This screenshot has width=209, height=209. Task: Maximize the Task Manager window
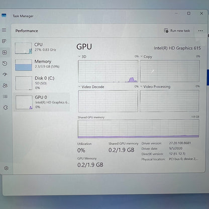(x=189, y=14)
